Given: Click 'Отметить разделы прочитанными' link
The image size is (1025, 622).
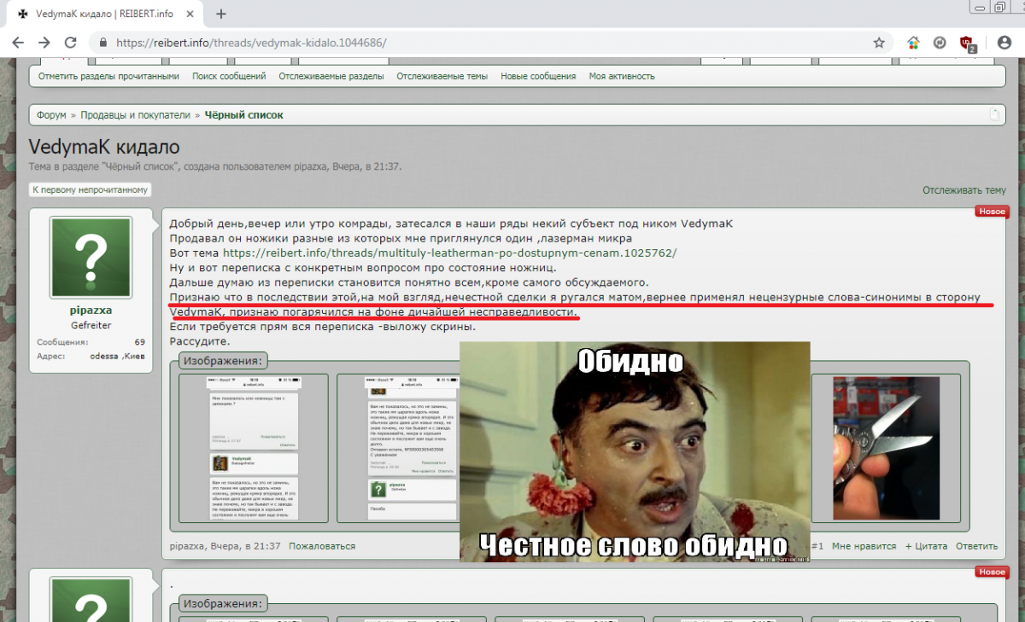Looking at the screenshot, I should [108, 76].
